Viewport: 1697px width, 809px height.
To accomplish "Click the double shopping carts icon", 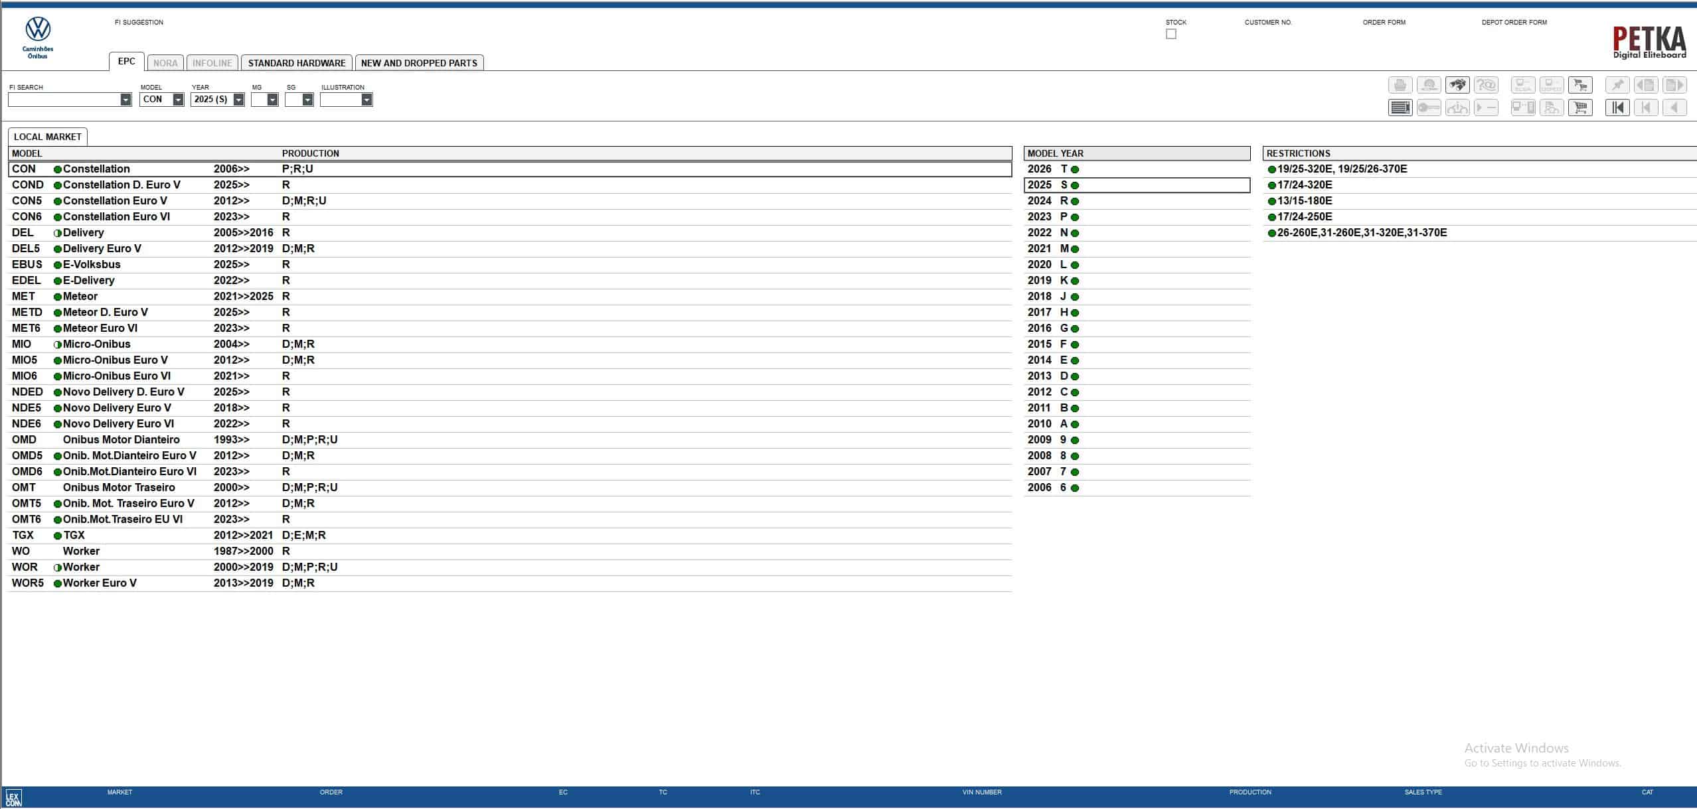I will (1580, 85).
